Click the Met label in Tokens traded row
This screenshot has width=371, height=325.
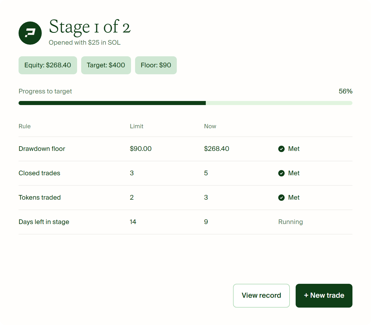[294, 198]
